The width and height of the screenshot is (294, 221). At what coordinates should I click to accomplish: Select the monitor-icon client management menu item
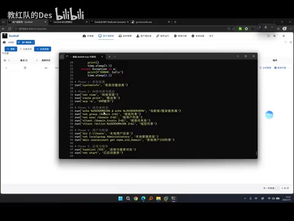click(106, 36)
